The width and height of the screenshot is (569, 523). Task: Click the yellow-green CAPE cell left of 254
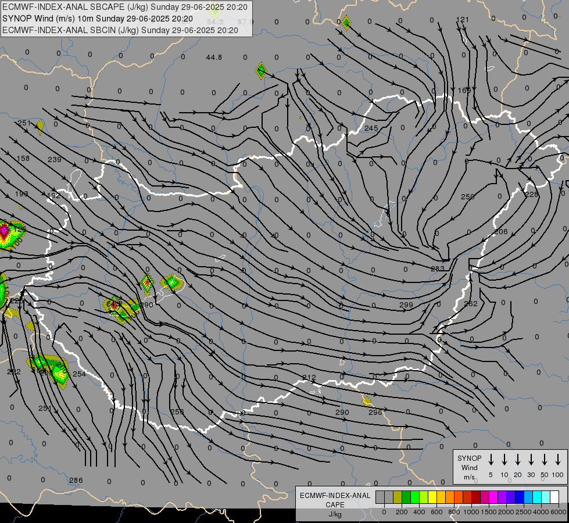pos(60,373)
